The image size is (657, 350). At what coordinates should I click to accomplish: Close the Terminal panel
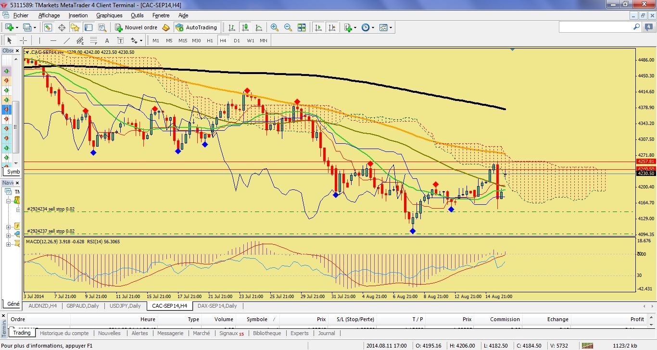[x=4, y=315]
